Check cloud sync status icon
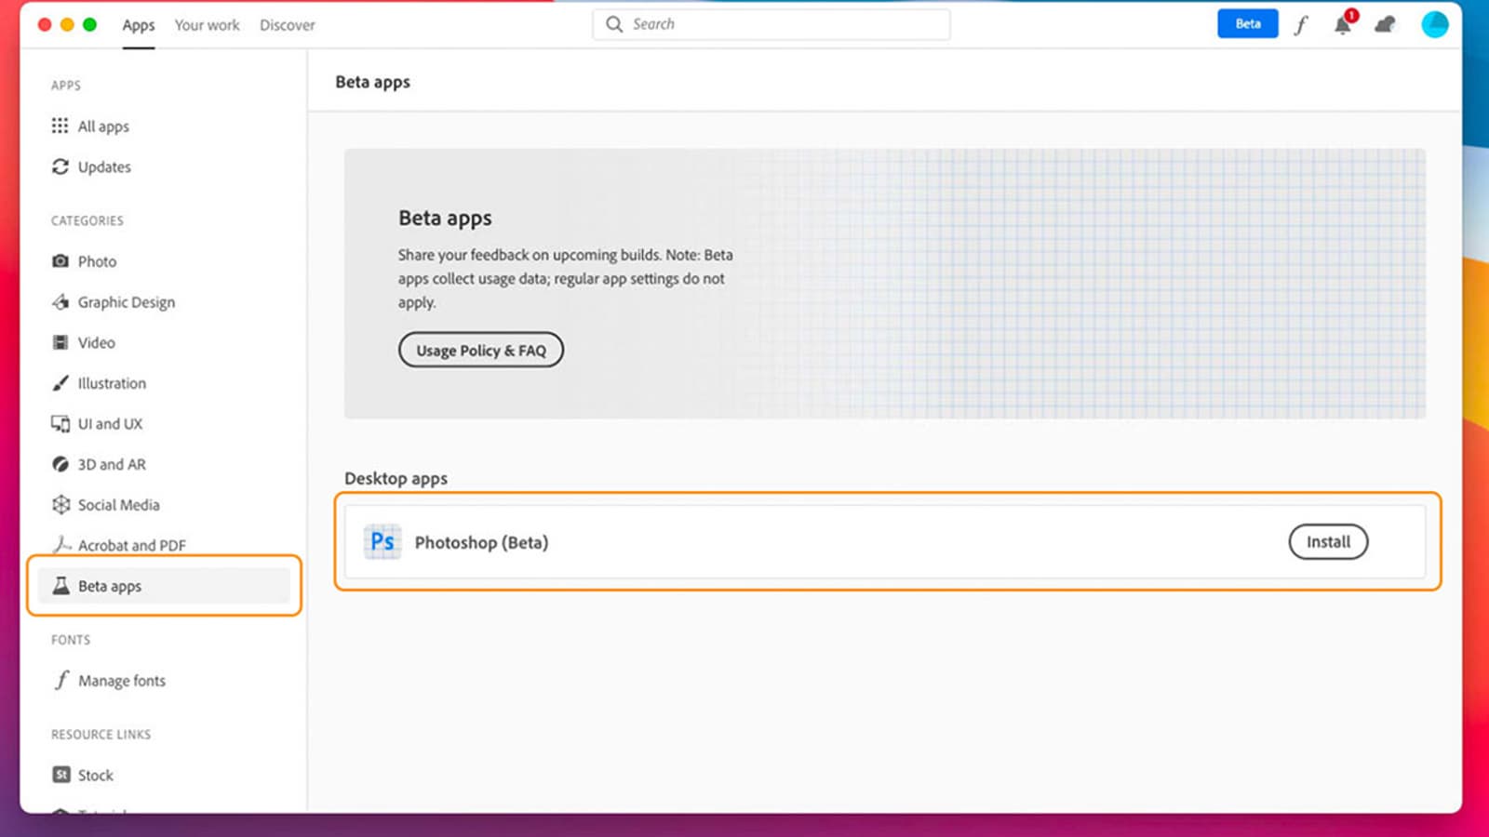 click(1386, 25)
